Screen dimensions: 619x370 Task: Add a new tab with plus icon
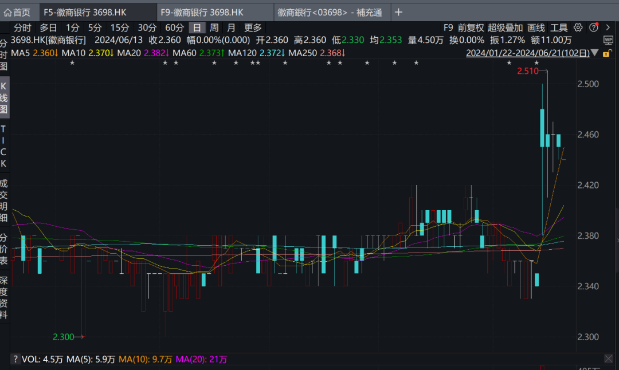[399, 12]
